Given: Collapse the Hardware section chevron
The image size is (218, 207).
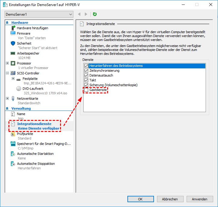Looking at the screenshot, I should point(7,23).
